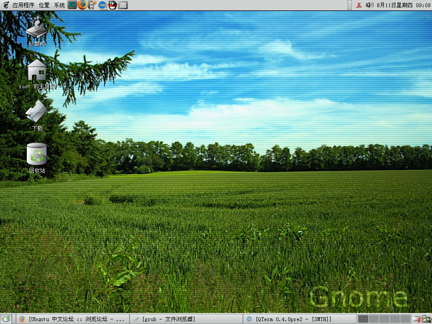Click the 五 input method indicator
The width and height of the screenshot is (432, 324).
pyautogui.click(x=359, y=5)
